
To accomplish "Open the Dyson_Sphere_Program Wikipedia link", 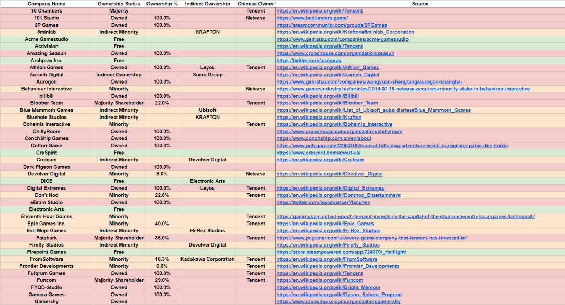I will pos(339,295).
